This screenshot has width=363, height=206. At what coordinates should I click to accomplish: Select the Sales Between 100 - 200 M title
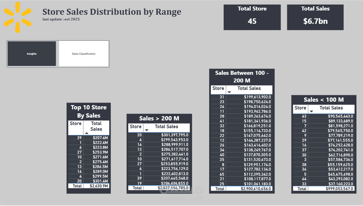[x=242, y=77]
